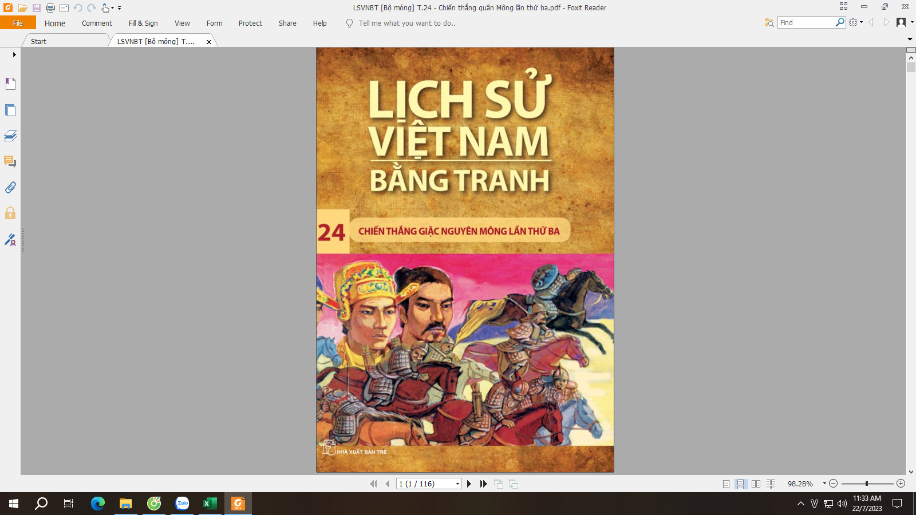Go to previous search result arrow
916x515 pixels.
(x=871, y=22)
